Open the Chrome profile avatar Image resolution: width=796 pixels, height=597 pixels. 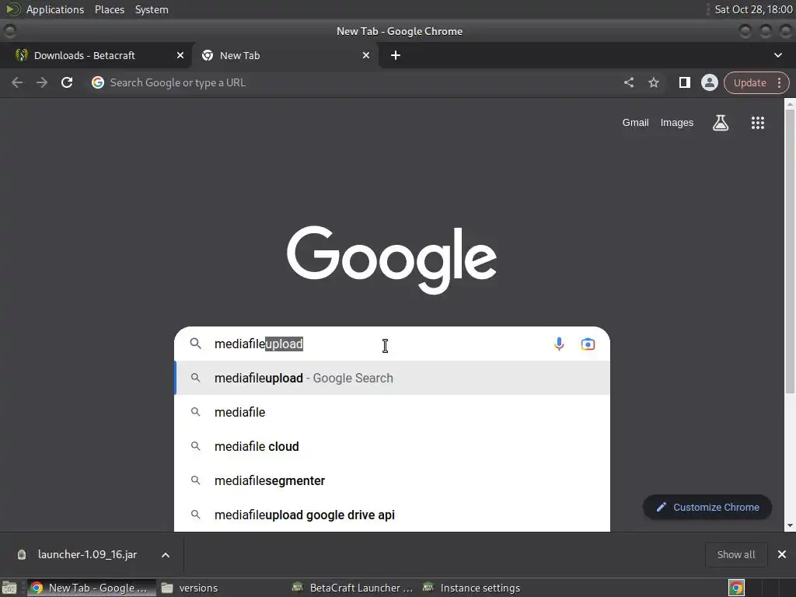[709, 82]
